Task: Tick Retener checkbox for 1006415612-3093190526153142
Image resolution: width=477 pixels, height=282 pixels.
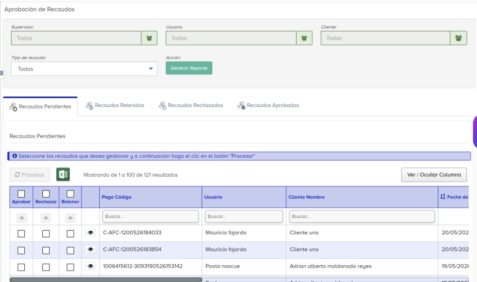Action: 70,267
